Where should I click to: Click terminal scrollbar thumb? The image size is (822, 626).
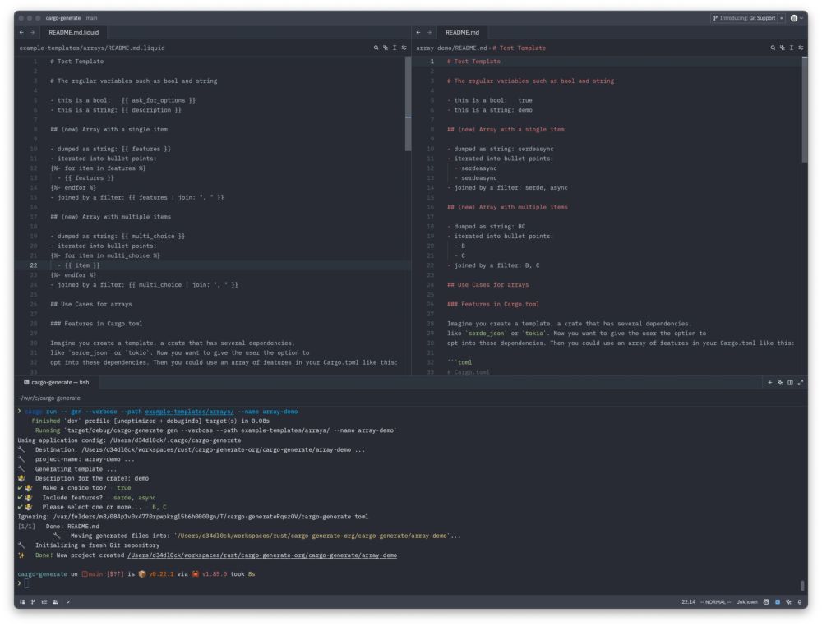[802, 585]
